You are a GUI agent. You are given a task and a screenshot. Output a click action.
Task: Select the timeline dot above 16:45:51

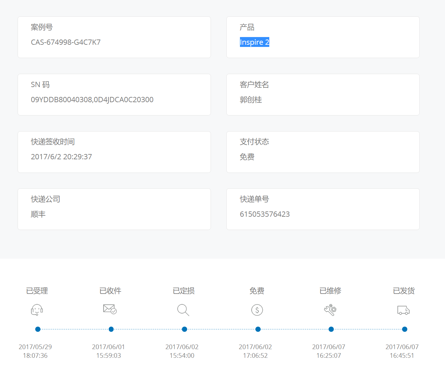tap(405, 329)
